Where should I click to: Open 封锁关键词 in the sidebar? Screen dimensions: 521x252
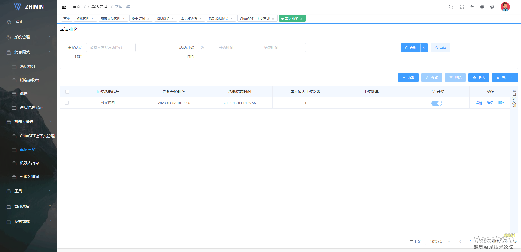click(x=29, y=177)
